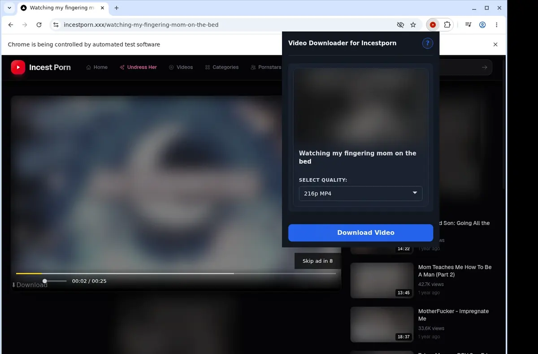
Task: Click the 00:02 / 00:25 time display
Action: click(x=89, y=281)
